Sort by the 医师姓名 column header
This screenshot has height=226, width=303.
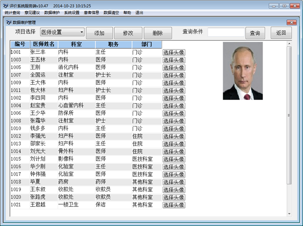coord(43,44)
